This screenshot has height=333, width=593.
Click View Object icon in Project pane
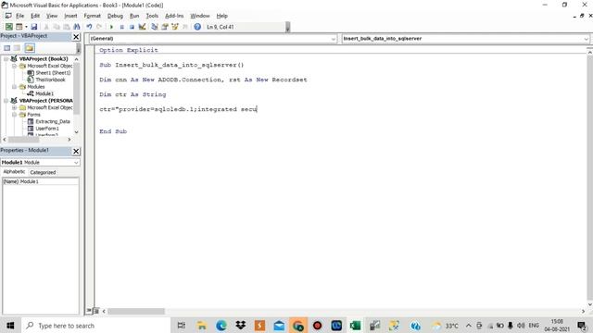(x=17, y=48)
